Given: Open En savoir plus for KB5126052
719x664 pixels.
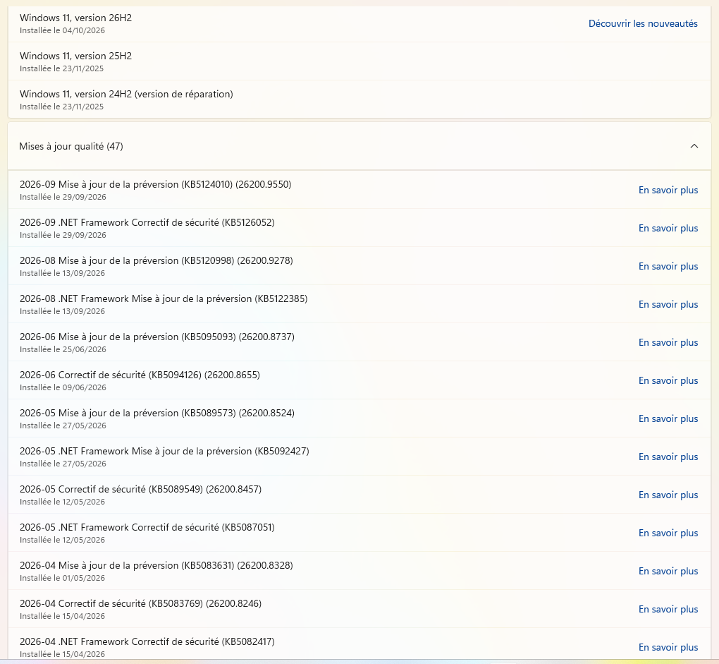Looking at the screenshot, I should click(668, 228).
